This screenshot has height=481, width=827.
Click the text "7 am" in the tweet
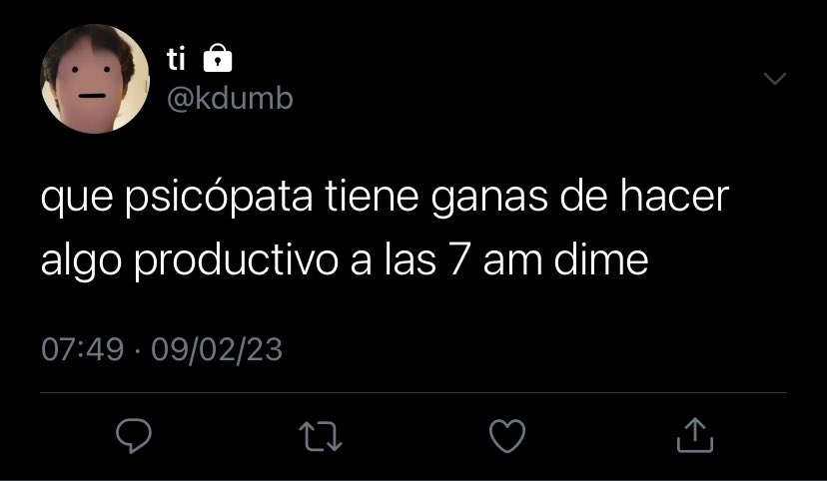pos(495,259)
